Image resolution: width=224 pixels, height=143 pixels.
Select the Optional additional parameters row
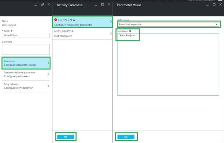[26, 74]
